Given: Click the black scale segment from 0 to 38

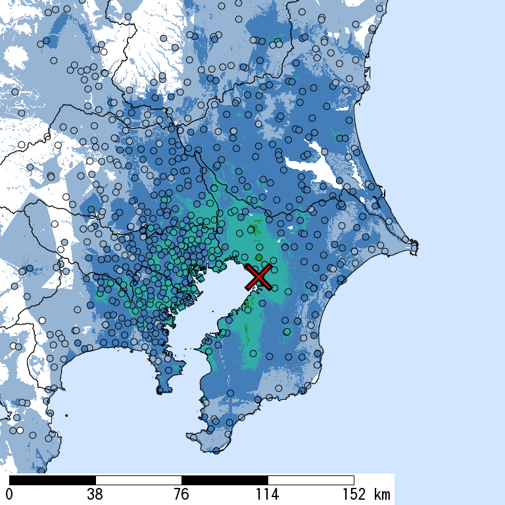Looking at the screenshot, I should pos(53,480).
